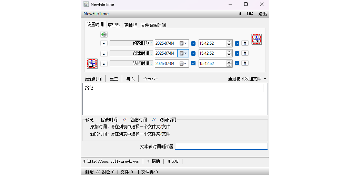Toggle the 修改时间 date checkbox
351x175 pixels.
tap(193, 43)
